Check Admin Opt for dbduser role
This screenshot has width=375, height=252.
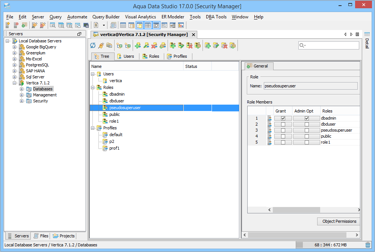point(307,124)
